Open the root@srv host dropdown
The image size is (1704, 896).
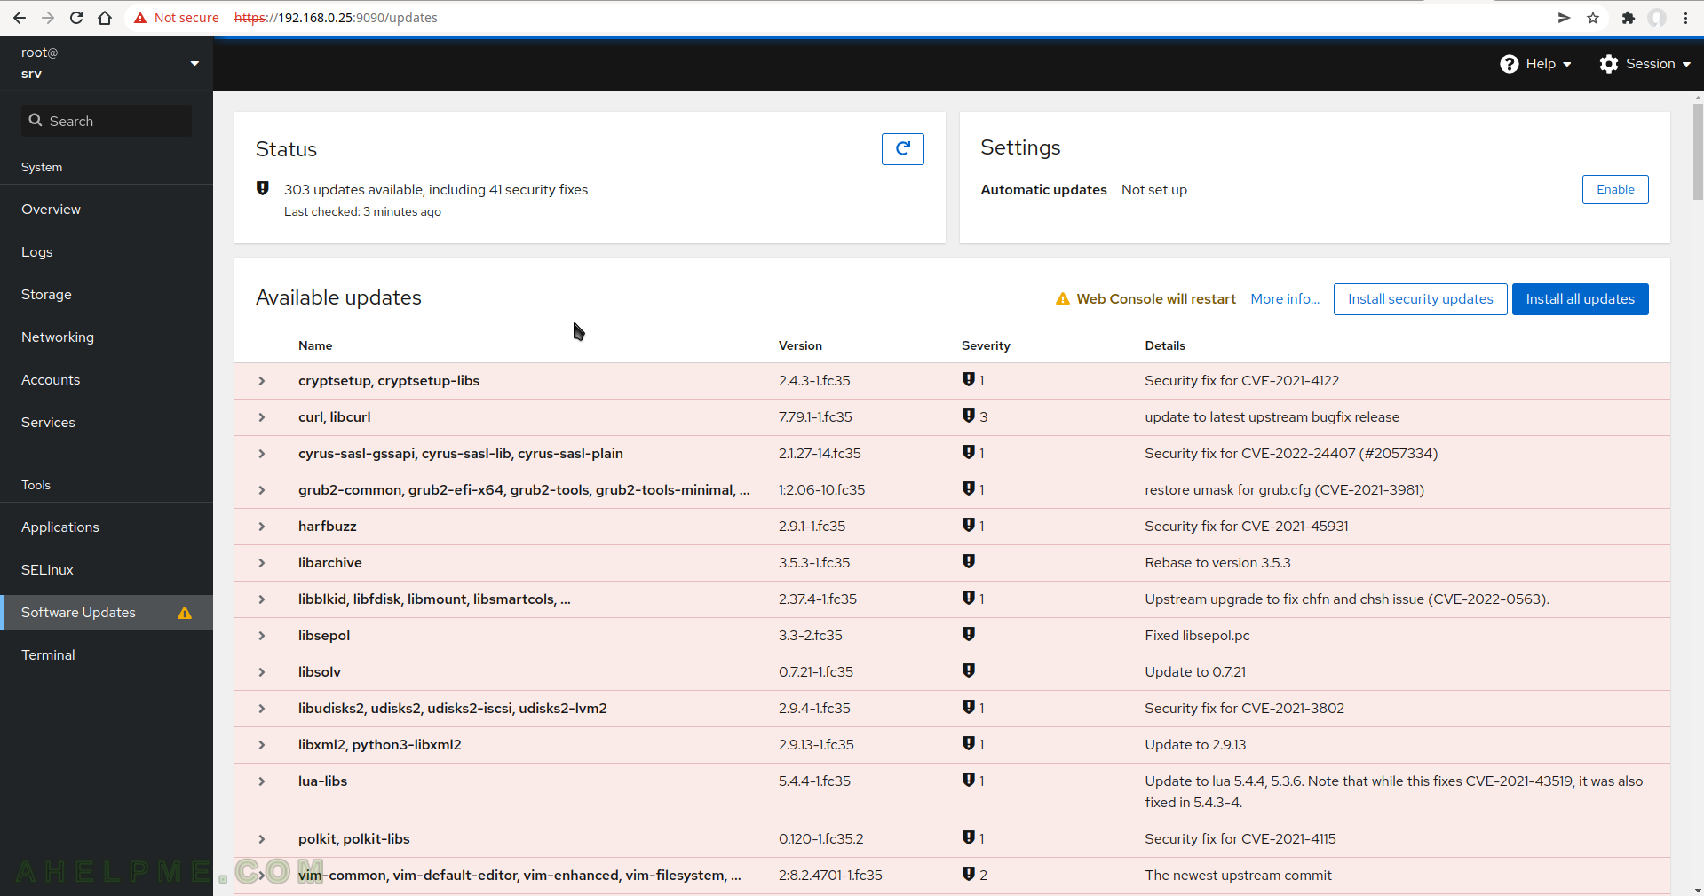click(107, 63)
